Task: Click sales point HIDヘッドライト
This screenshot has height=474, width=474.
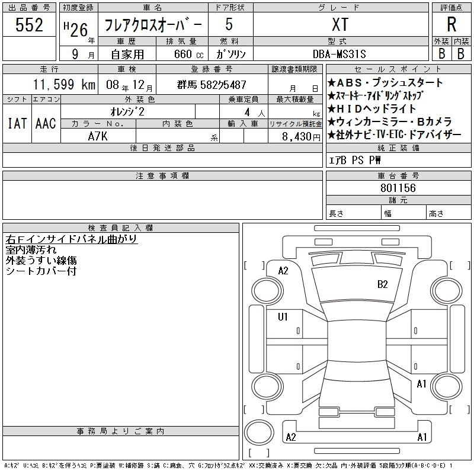Action: point(372,108)
